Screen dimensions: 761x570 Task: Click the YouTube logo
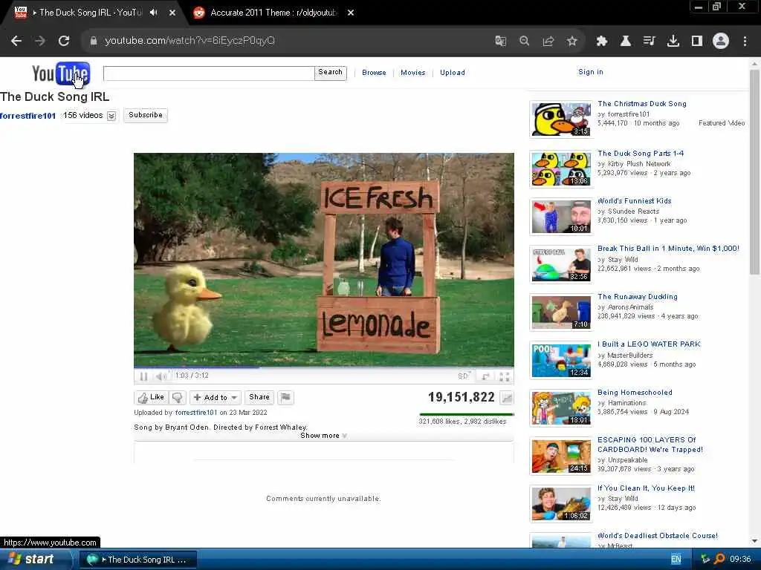pos(61,73)
